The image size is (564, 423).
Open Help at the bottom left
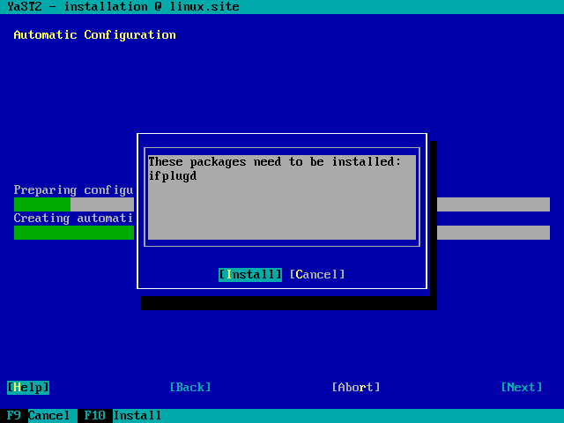[x=28, y=388]
